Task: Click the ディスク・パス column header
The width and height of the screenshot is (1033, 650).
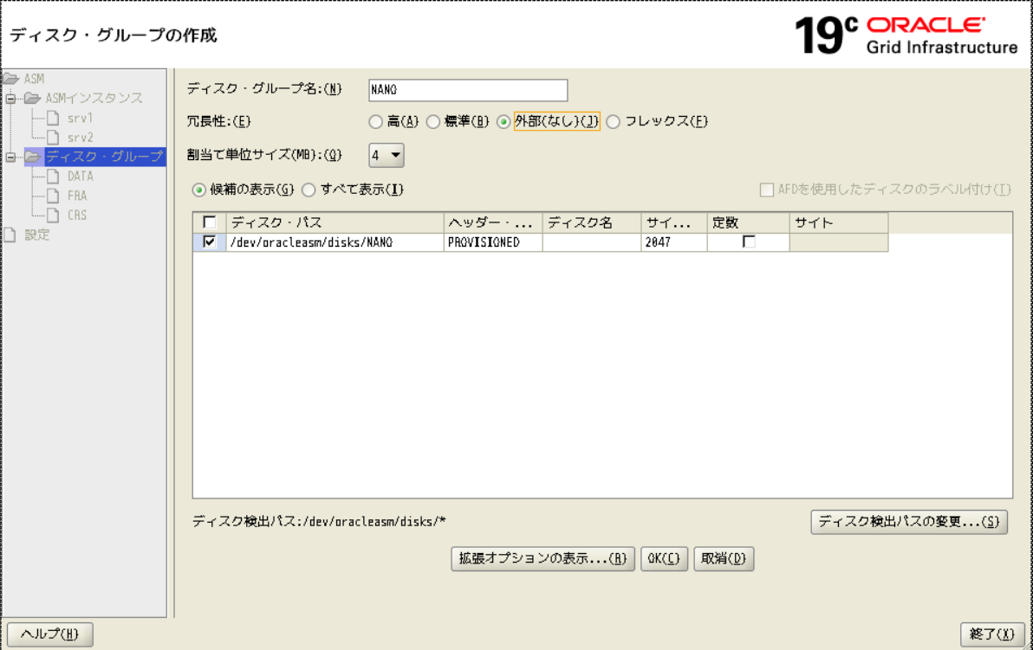Action: pyautogui.click(x=335, y=222)
